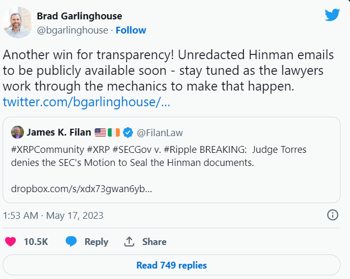The width and height of the screenshot is (350, 279).
Task: Click the share upload arrow icon
Action: point(129,242)
